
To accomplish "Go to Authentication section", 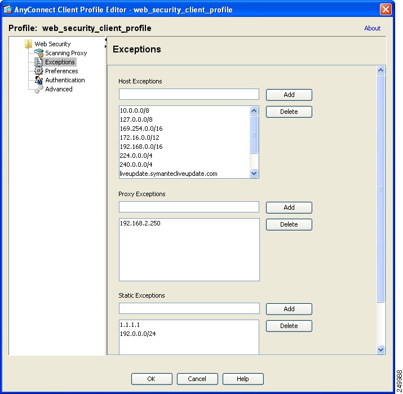I will point(65,80).
